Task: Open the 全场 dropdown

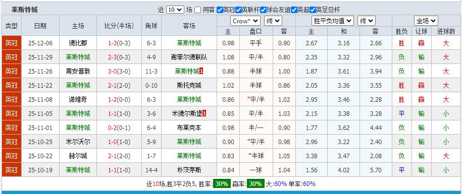Action: (x=426, y=21)
